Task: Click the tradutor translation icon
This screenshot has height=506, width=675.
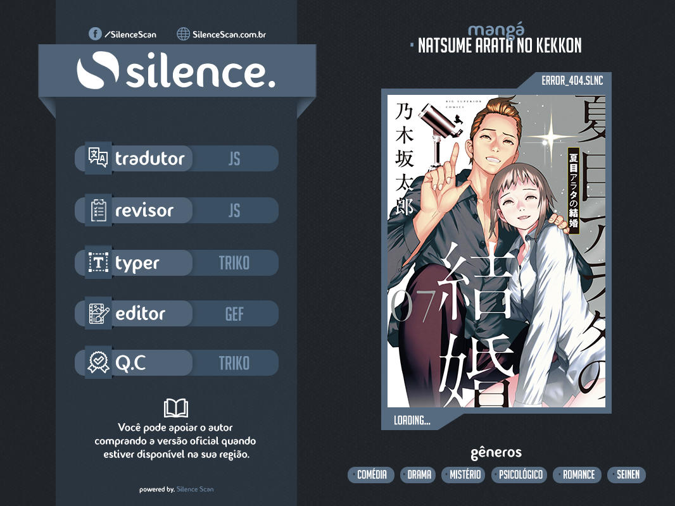Action: (x=98, y=157)
